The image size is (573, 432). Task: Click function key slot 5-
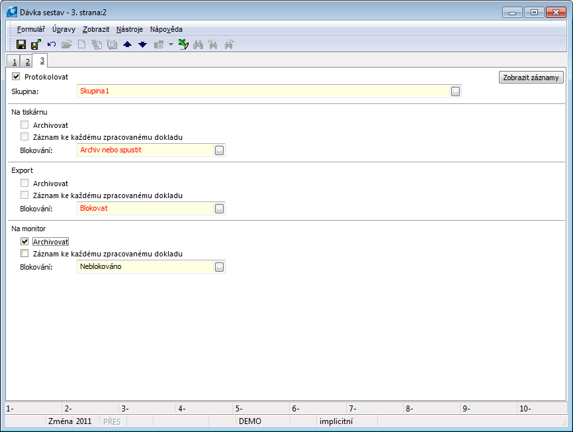(x=261, y=409)
